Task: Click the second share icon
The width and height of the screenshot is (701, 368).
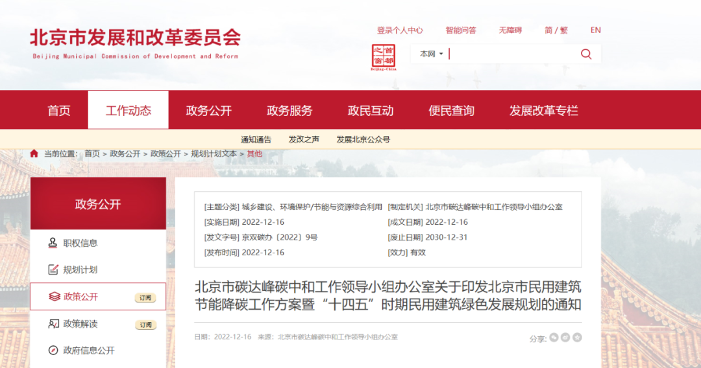Action: click(x=565, y=338)
